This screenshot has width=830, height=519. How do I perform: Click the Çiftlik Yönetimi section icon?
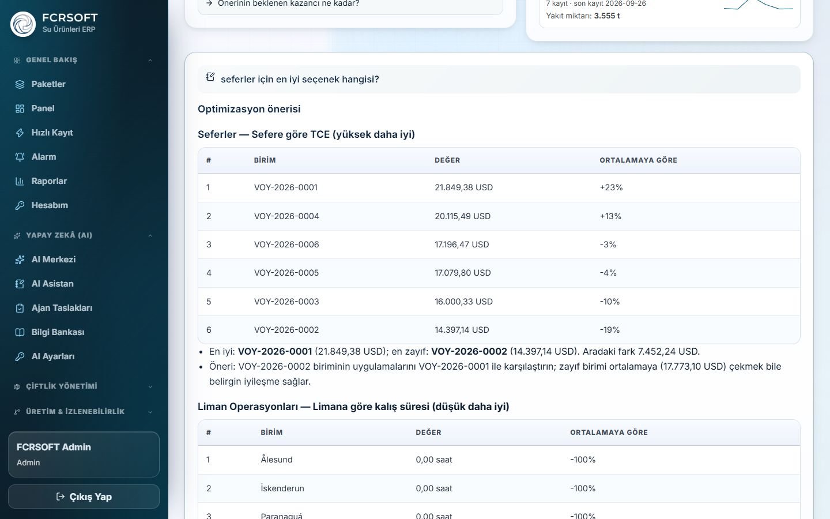[17, 386]
